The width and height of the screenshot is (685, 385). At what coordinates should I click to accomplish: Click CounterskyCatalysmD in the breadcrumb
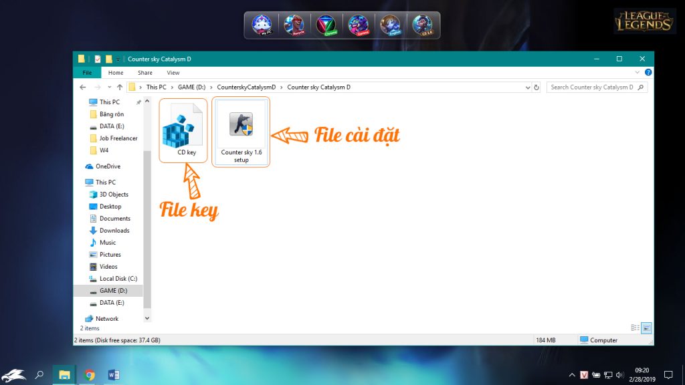click(x=246, y=88)
